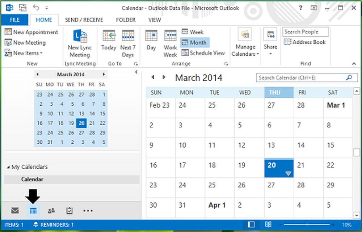Switch to the SEND / RECEIVE tab
Screen dimensions: 362x232
[84, 20]
